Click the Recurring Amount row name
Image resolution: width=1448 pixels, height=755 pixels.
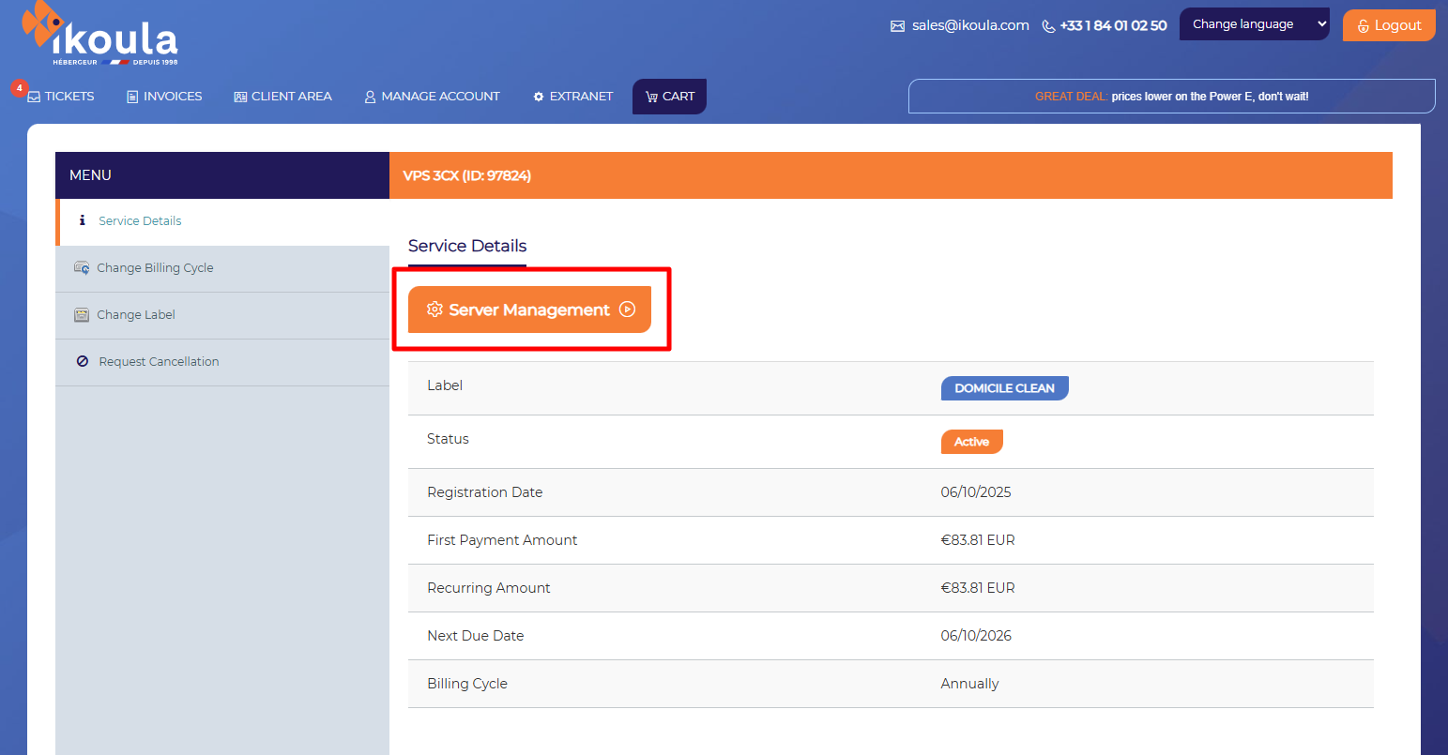[489, 588]
